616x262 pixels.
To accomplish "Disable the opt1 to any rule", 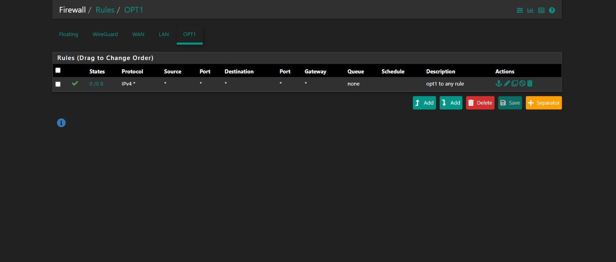I will (x=522, y=84).
